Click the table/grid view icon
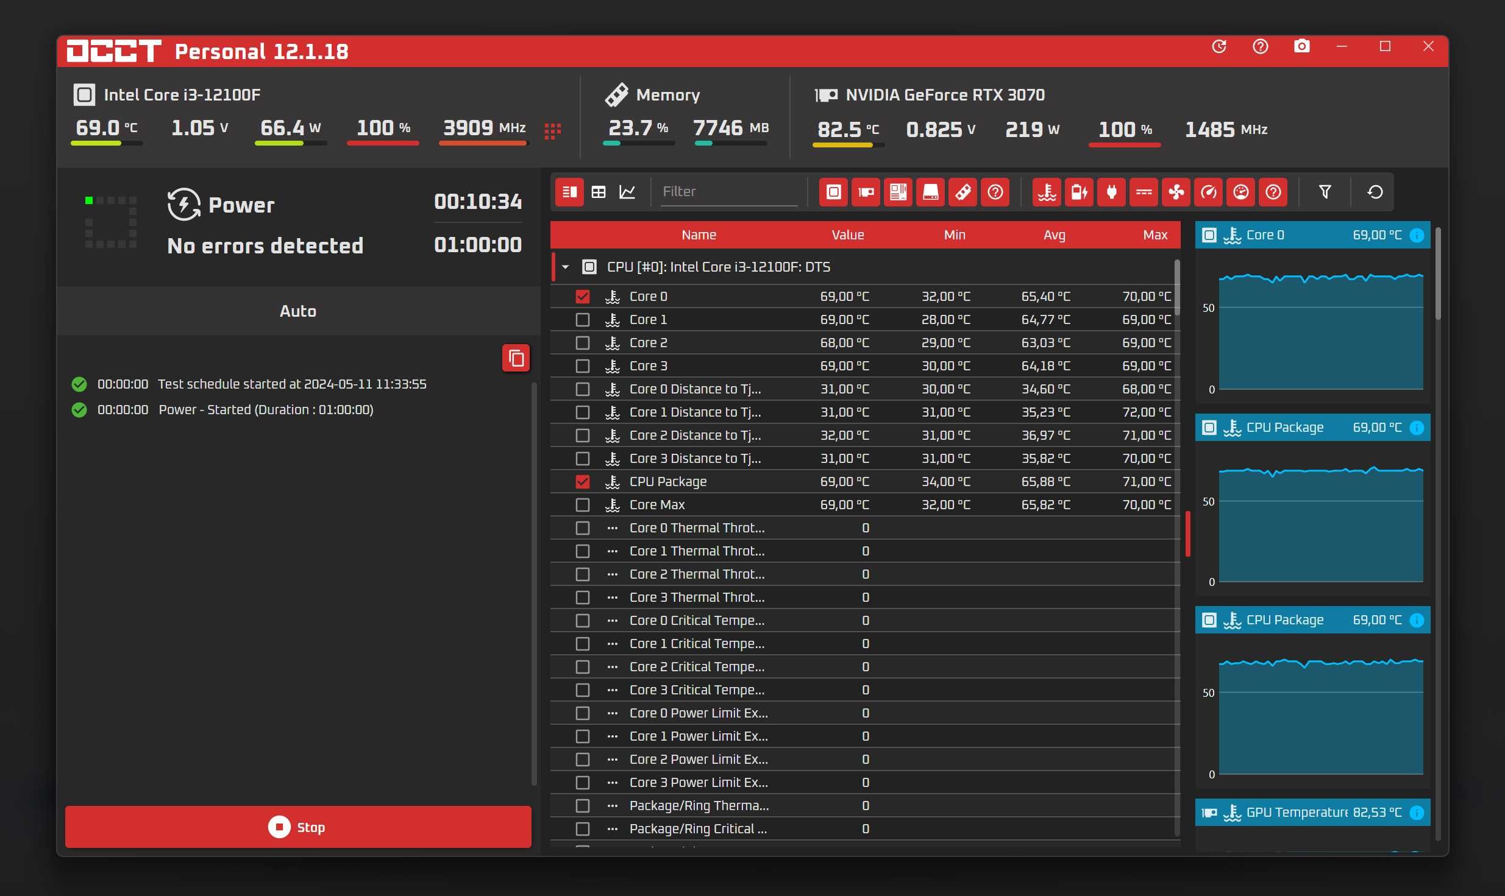Viewport: 1505px width, 896px height. click(598, 192)
